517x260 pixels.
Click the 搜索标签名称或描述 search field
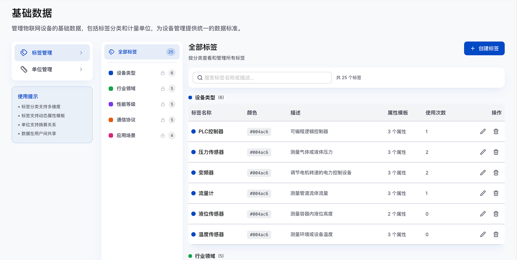(262, 78)
